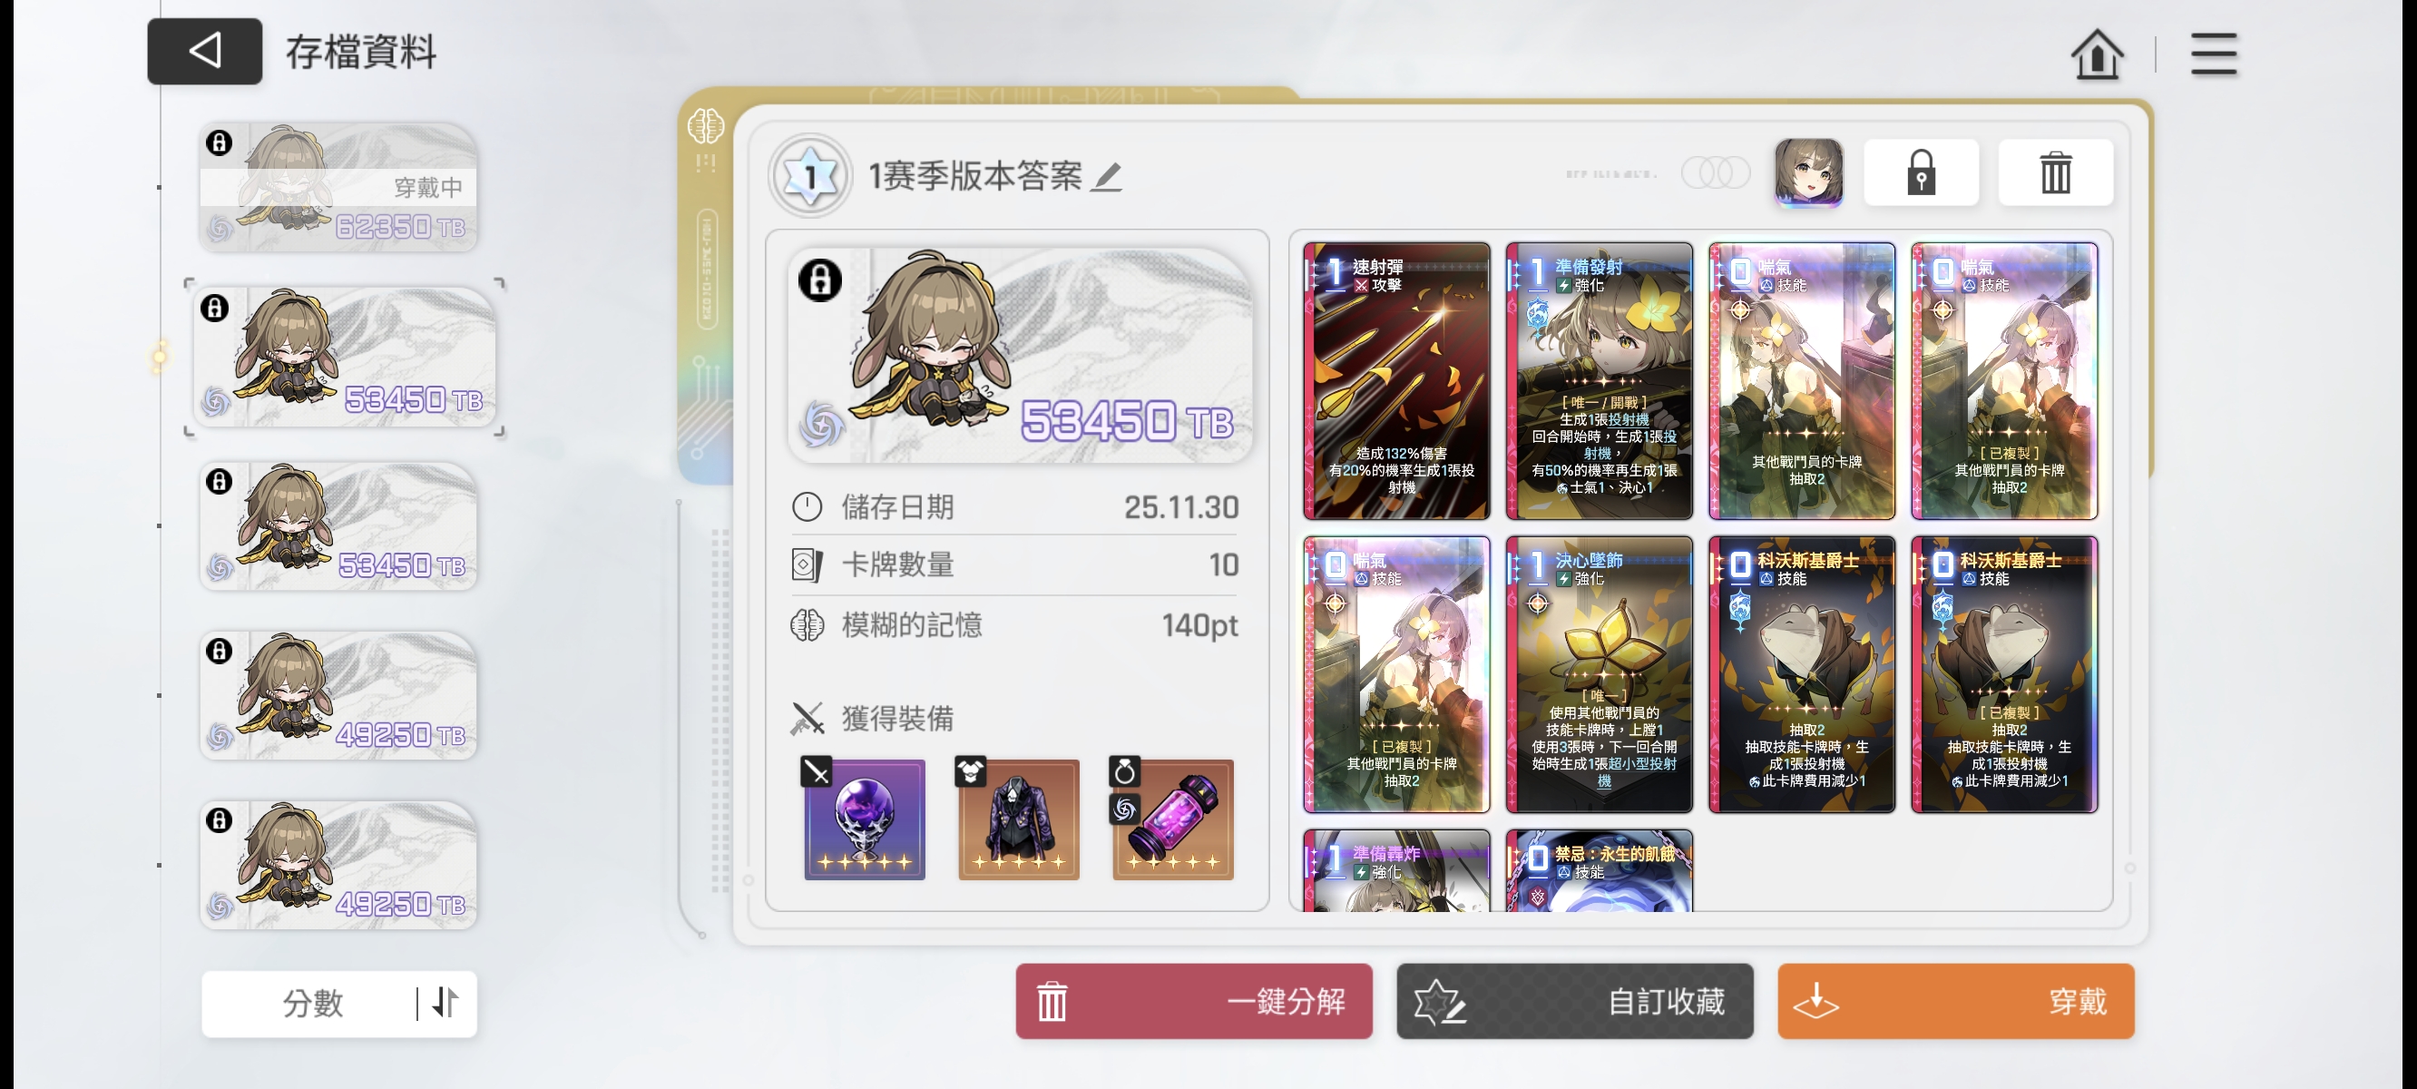The width and height of the screenshot is (2417, 1089).
Task: Click the trash can delete icon
Action: (x=2055, y=172)
